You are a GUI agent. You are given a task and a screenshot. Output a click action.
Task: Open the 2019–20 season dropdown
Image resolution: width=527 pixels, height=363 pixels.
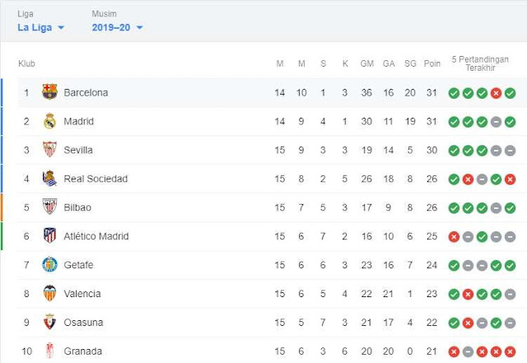(x=117, y=27)
